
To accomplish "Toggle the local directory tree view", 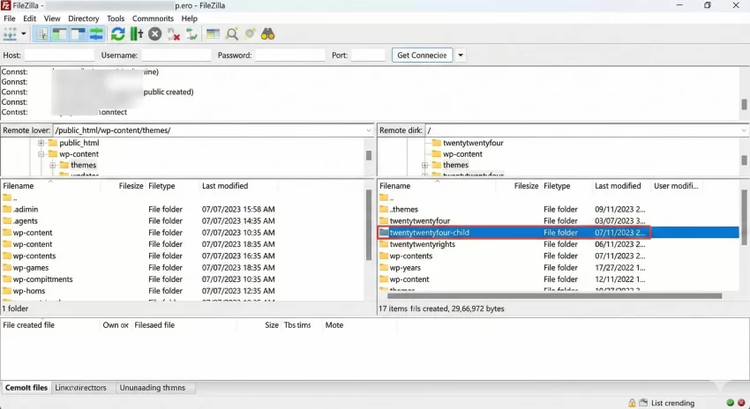I will [58, 34].
